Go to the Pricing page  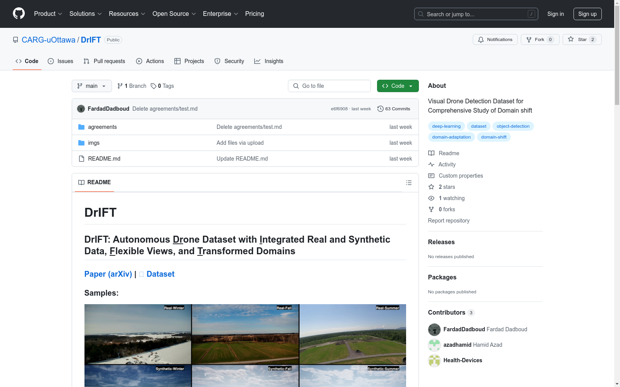point(255,14)
